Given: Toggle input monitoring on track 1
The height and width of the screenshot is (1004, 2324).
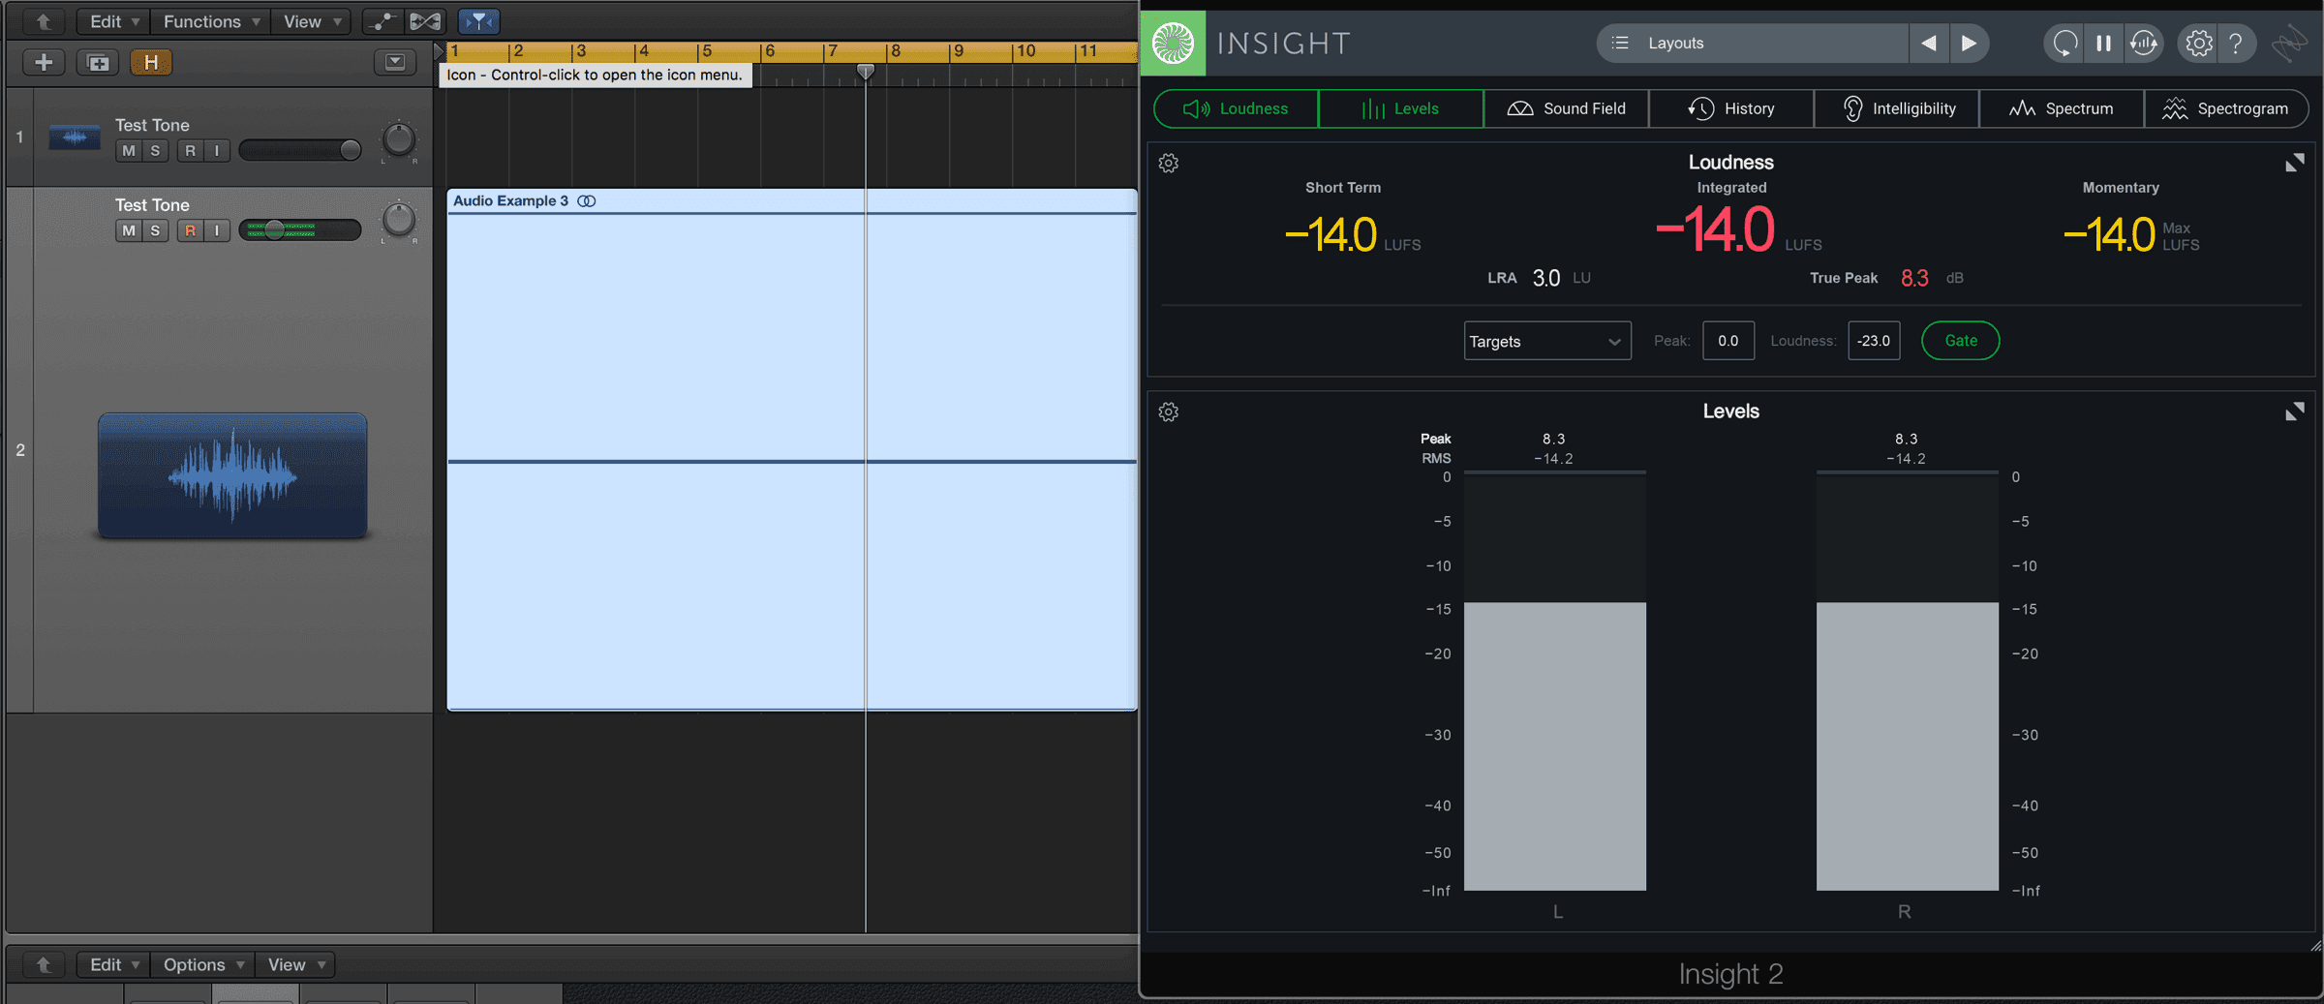Looking at the screenshot, I should (217, 151).
